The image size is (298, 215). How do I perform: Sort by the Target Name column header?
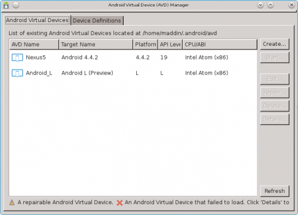click(96, 44)
